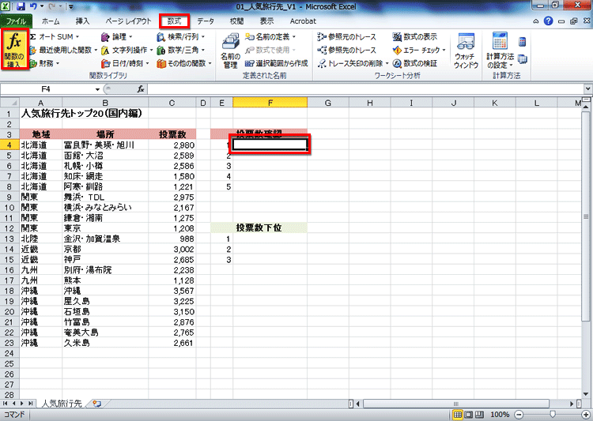This screenshot has height=421, width=593.
Task: Click エラー チェック button
Action: (417, 50)
